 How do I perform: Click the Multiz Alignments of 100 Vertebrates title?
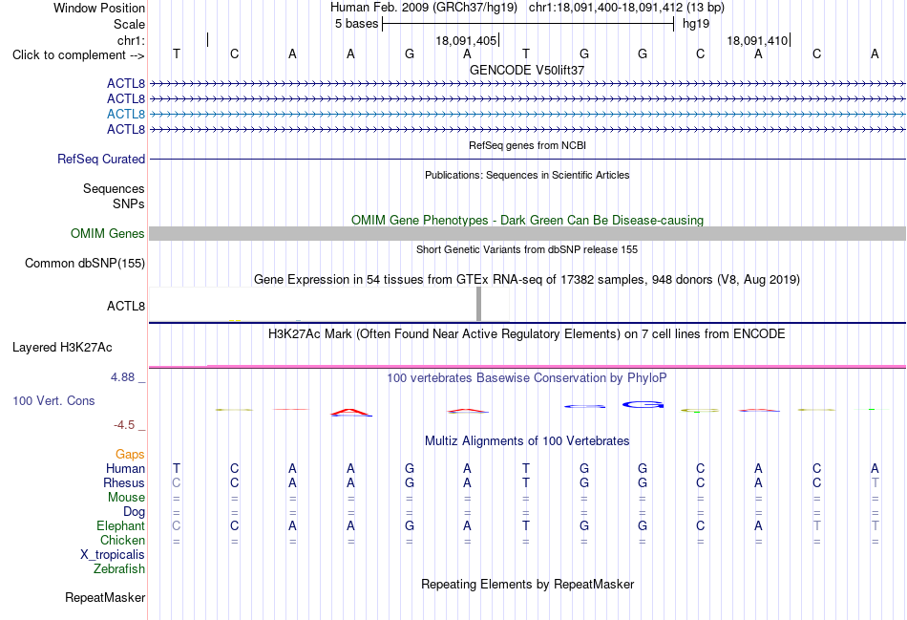527,441
